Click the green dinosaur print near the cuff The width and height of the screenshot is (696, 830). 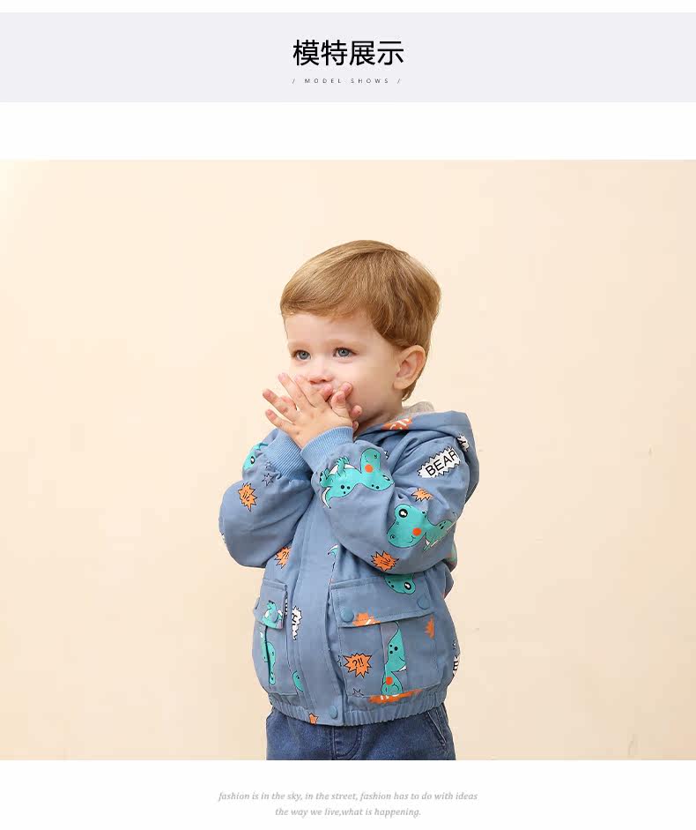tap(358, 479)
